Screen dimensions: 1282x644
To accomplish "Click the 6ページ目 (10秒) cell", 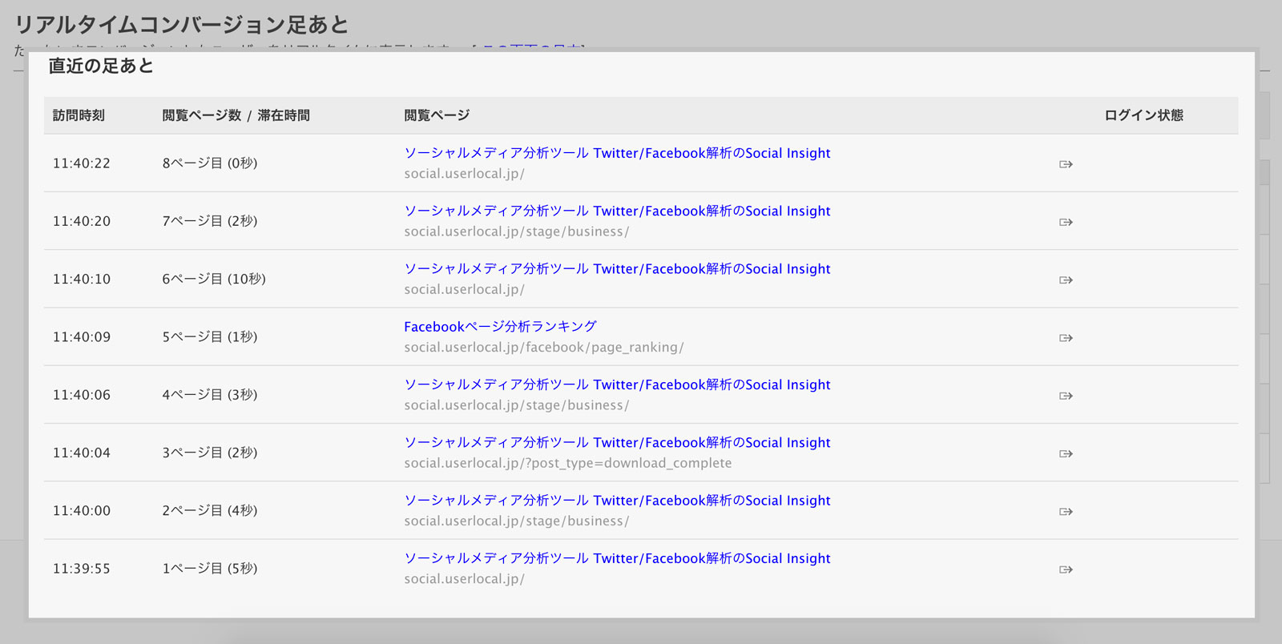I will click(214, 279).
